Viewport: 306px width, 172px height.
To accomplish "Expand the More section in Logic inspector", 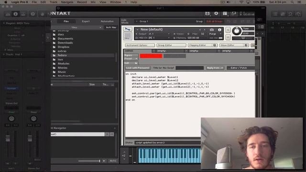I will pyautogui.click(x=5, y=50).
